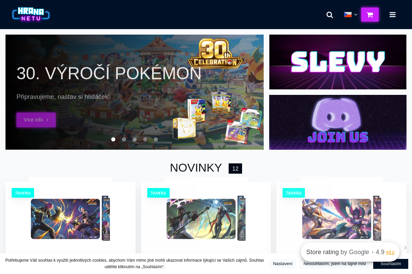Image resolution: width=412 pixels, height=274 pixels.
Task: Open the search magnifier icon
Action: click(330, 15)
